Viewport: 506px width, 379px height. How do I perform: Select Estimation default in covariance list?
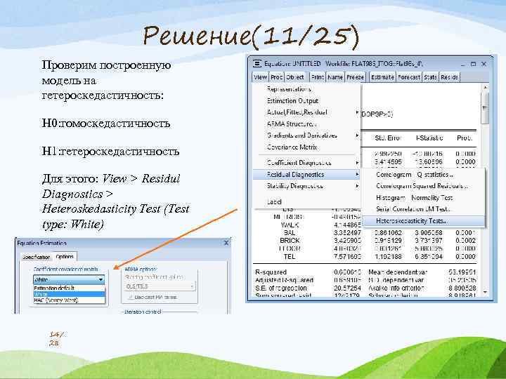tap(69, 288)
